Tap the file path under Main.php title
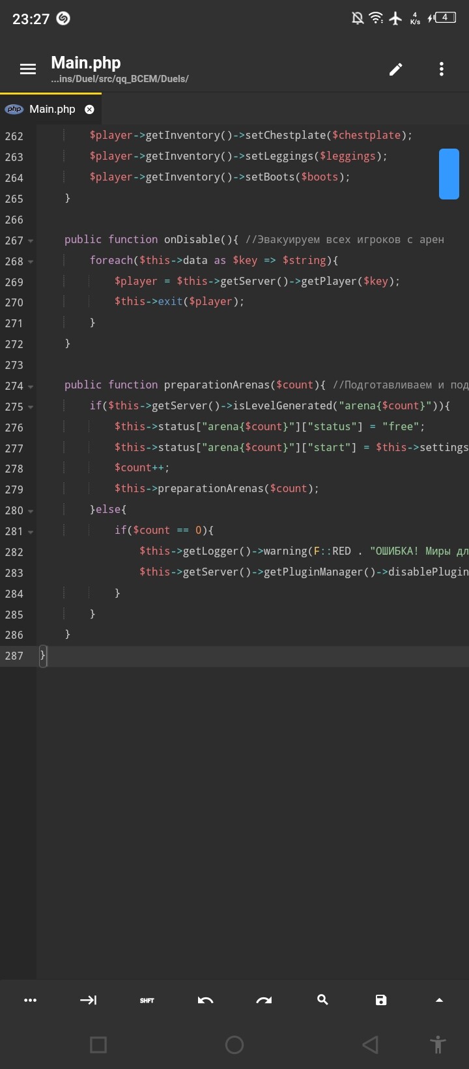This screenshot has width=469, height=1069. coord(120,79)
